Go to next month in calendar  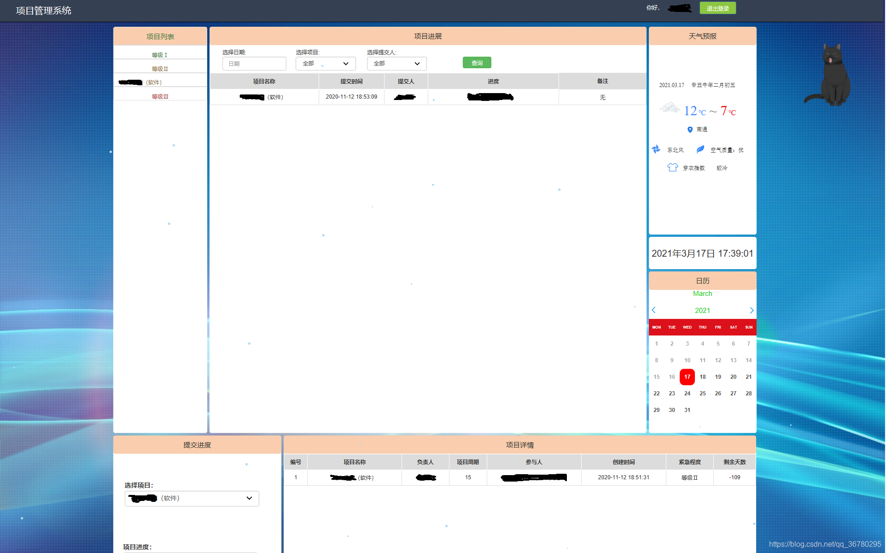(x=752, y=310)
